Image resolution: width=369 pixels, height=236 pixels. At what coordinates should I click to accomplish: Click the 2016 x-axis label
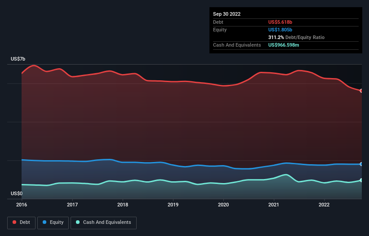[22, 205]
